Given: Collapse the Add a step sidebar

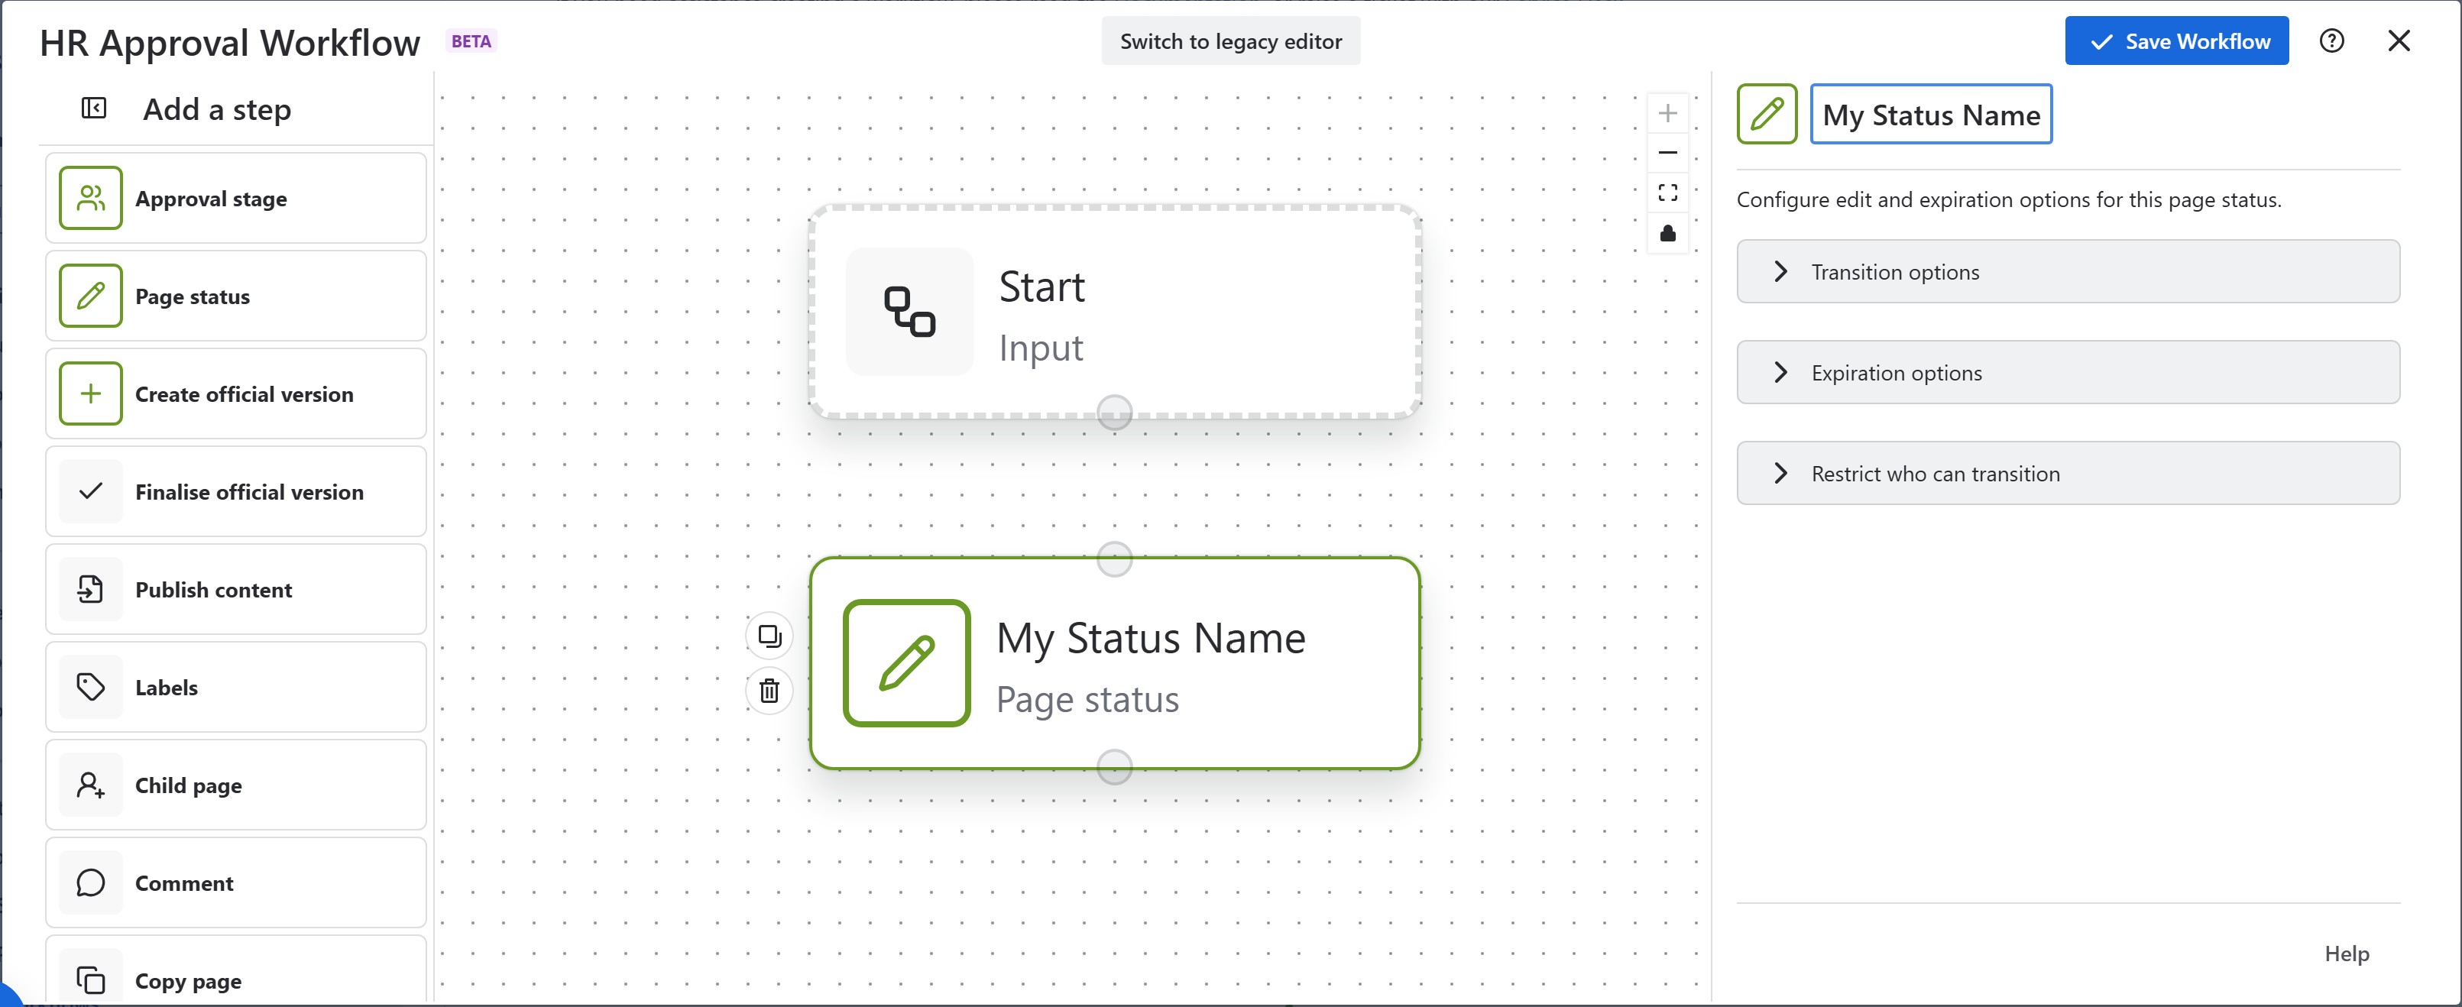Looking at the screenshot, I should pos(92,108).
